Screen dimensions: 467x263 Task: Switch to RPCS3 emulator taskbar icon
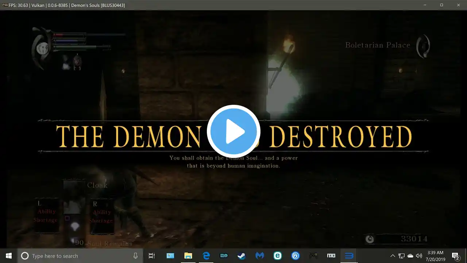(x=349, y=256)
